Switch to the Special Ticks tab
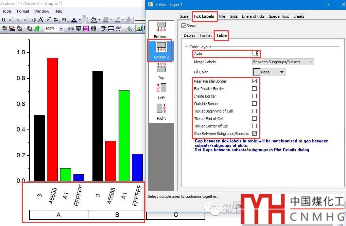 pos(279,16)
